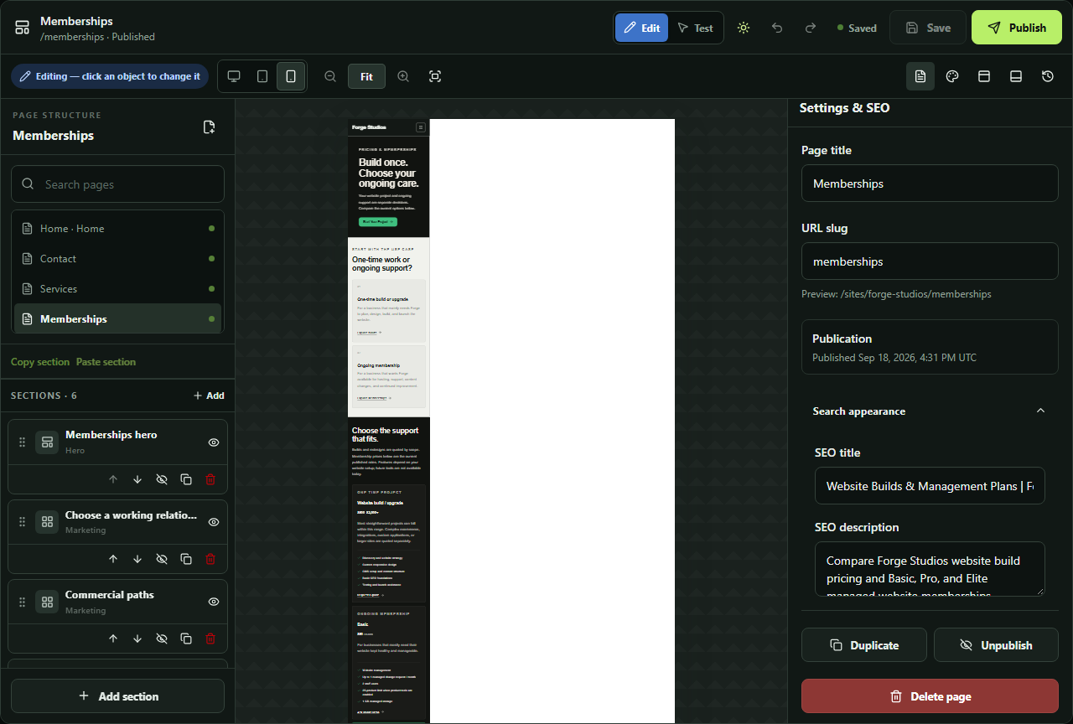Delete the Choose a working relationship section
Image resolution: width=1073 pixels, height=724 pixels.
tap(210, 559)
